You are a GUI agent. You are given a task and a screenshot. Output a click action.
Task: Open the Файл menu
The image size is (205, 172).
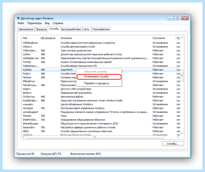point(21,23)
